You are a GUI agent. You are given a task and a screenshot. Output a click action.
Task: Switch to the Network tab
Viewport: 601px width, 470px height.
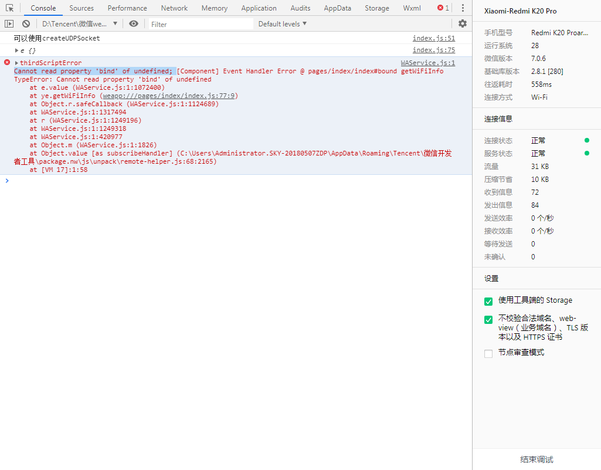pos(174,8)
